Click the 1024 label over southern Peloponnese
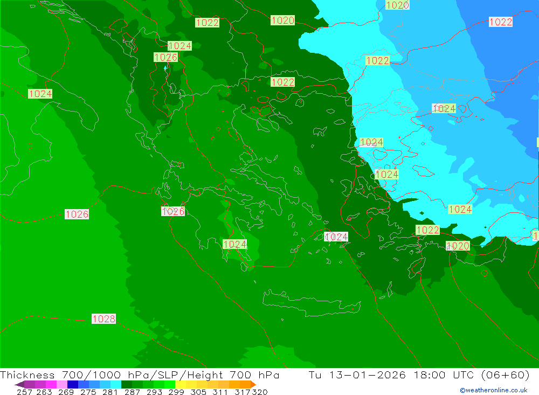This screenshot has height=395, width=539. tap(235, 245)
